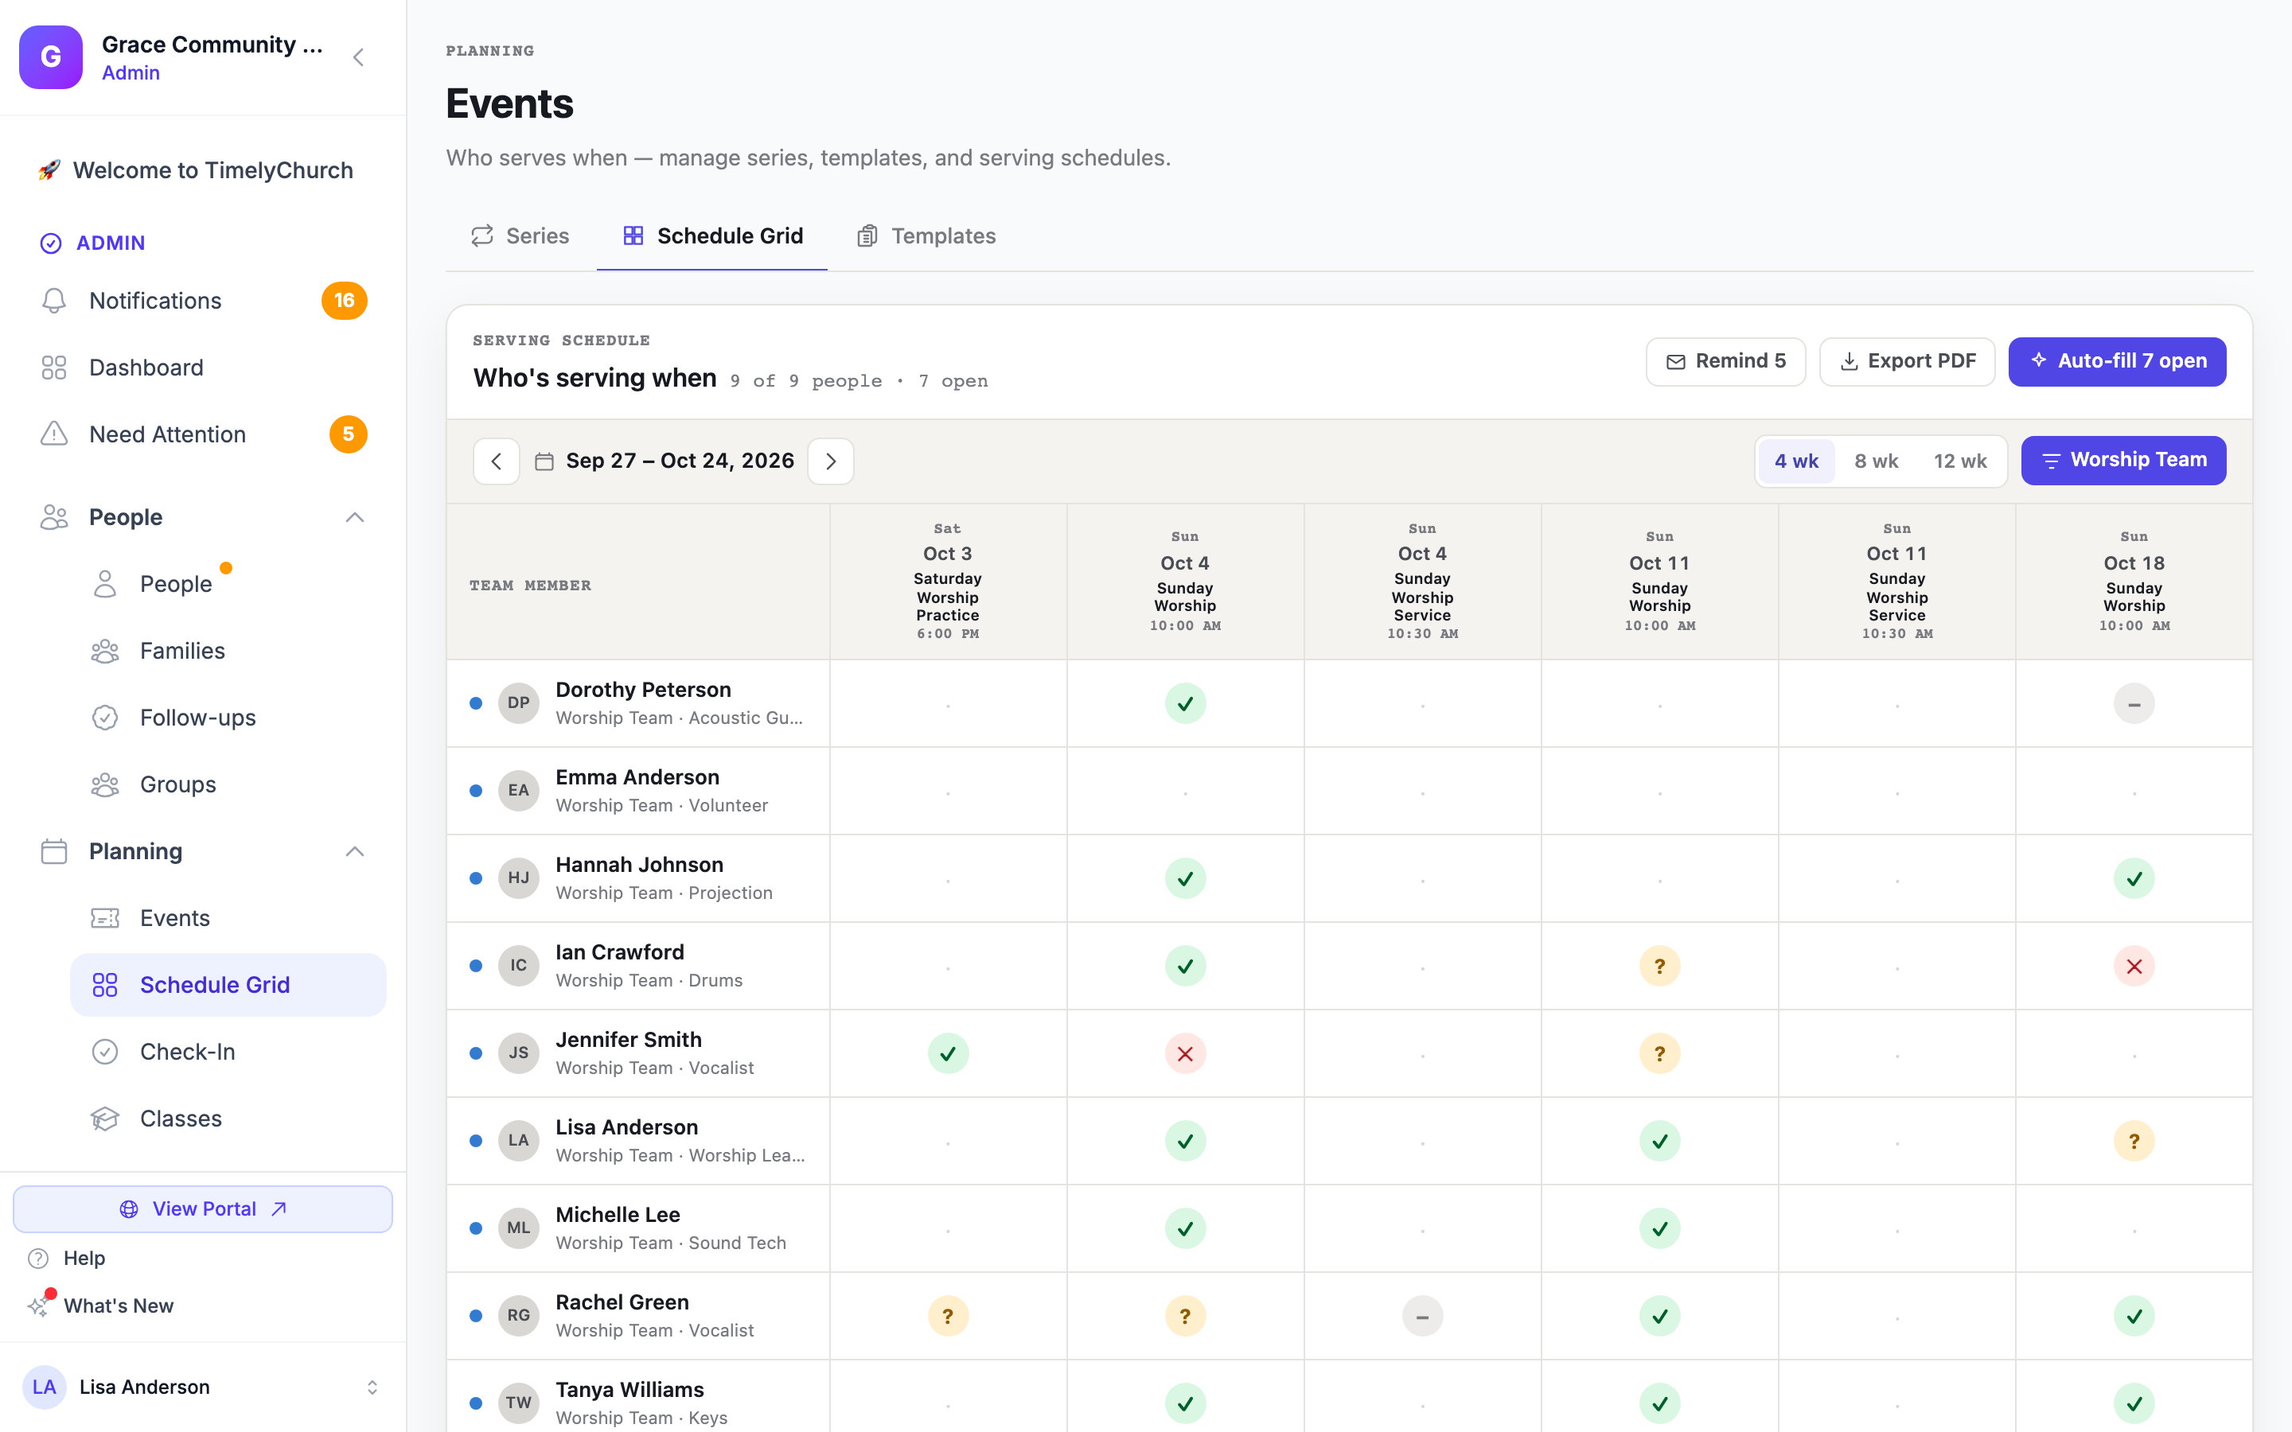The height and width of the screenshot is (1432, 2292).
Task: Collapse the Planning section
Action: (354, 851)
